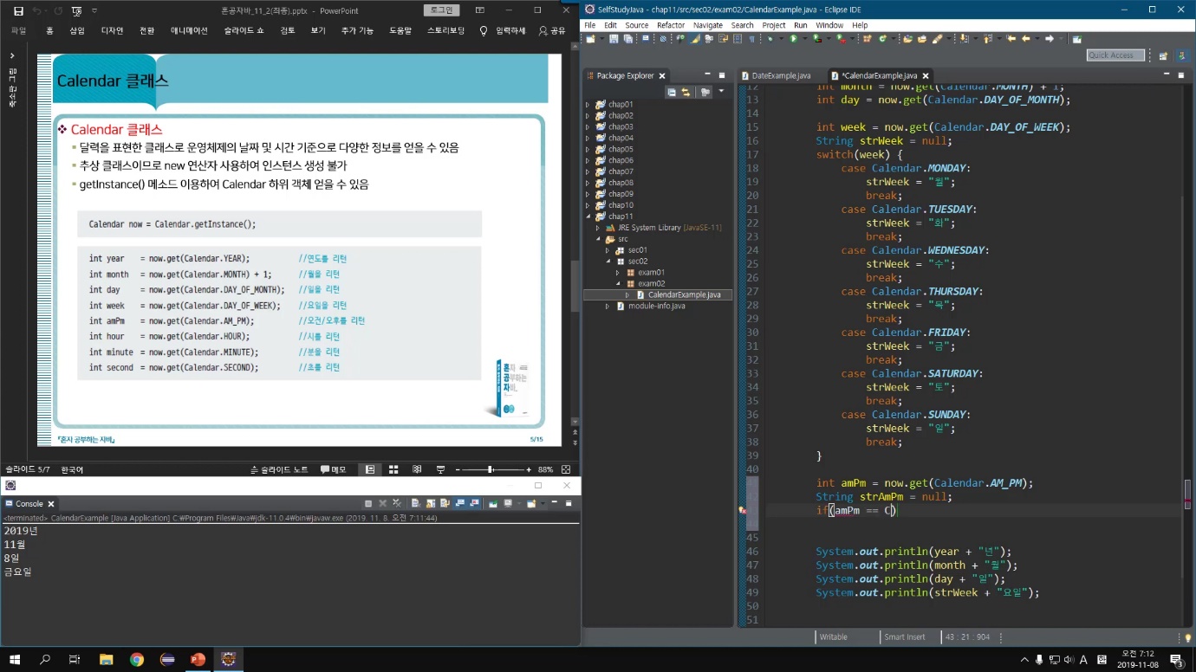Click the green Run button in Eclipse toolbar
The image size is (1196, 672).
click(x=792, y=39)
